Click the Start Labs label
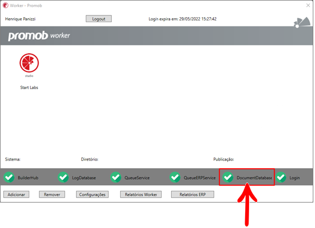Screen dimensions: 315x228 (29, 87)
